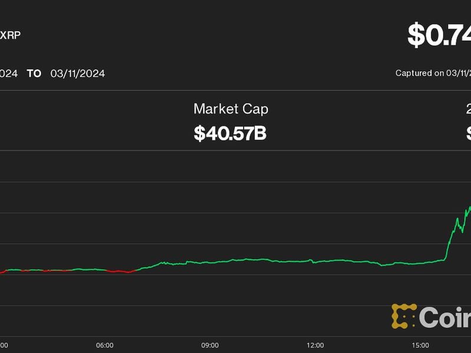Viewport: 471px width, 353px height.
Task: Toggle the 24-hour stat panel visibility
Action: [x=467, y=121]
